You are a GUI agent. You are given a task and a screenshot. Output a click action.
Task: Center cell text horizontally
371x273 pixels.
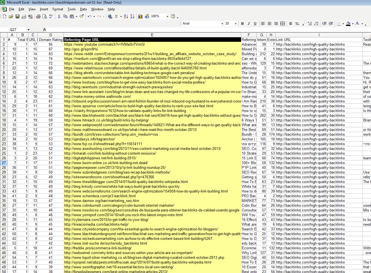pyautogui.click(x=269, y=24)
